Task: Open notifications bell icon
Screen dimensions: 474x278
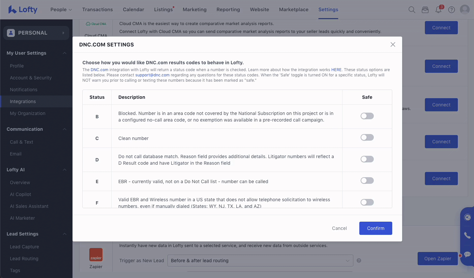Action: [438, 10]
